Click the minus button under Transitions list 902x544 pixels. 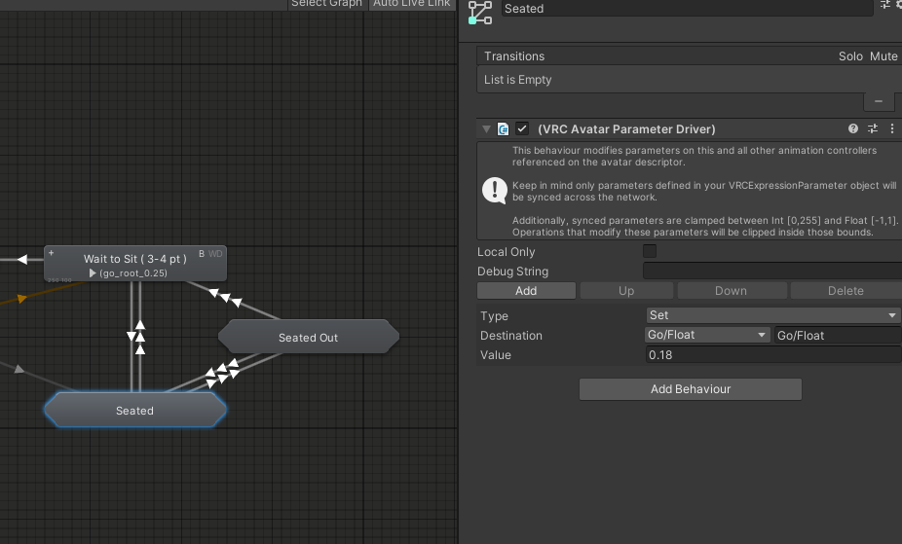879,101
